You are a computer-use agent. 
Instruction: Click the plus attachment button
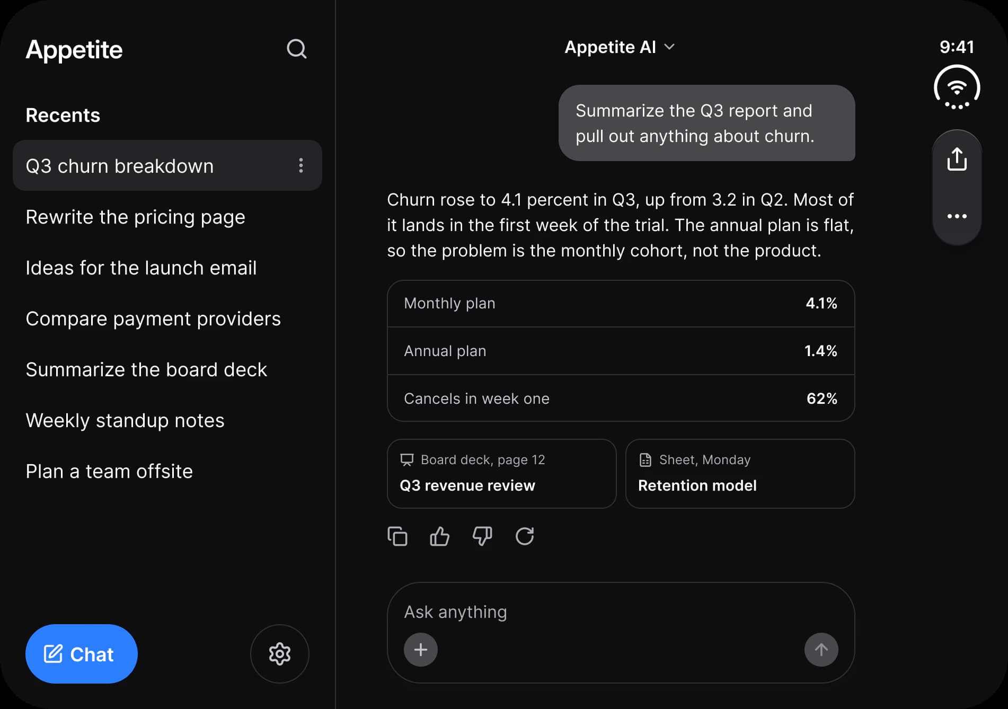[421, 650]
